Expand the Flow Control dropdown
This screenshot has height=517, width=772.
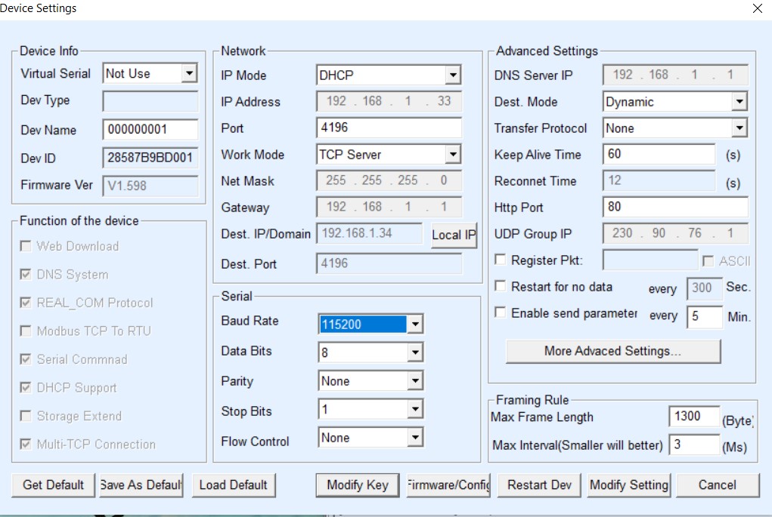pos(414,438)
